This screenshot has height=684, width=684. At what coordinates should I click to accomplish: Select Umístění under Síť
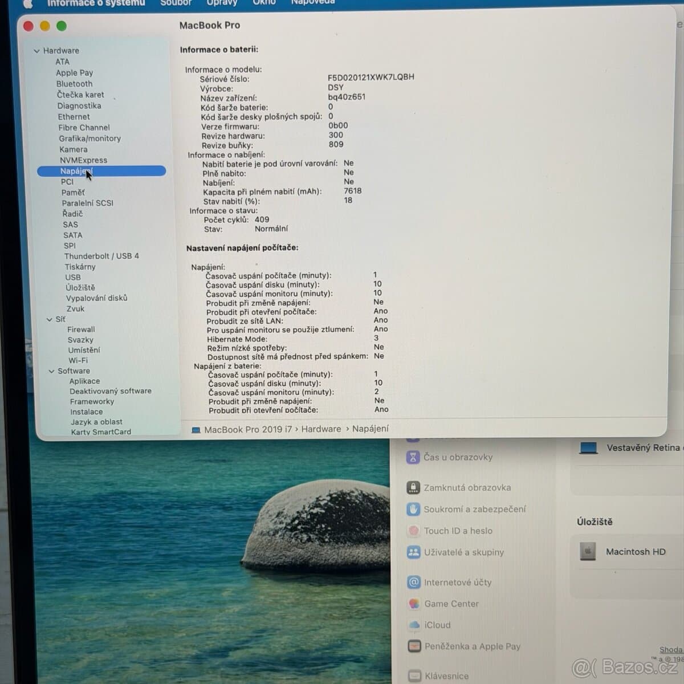pyautogui.click(x=84, y=350)
